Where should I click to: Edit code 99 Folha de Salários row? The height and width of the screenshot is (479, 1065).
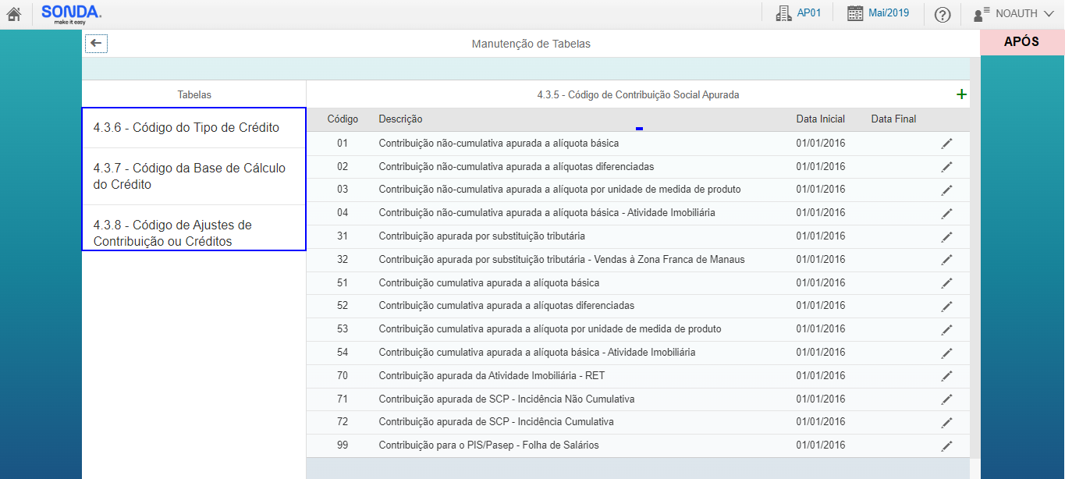(946, 445)
